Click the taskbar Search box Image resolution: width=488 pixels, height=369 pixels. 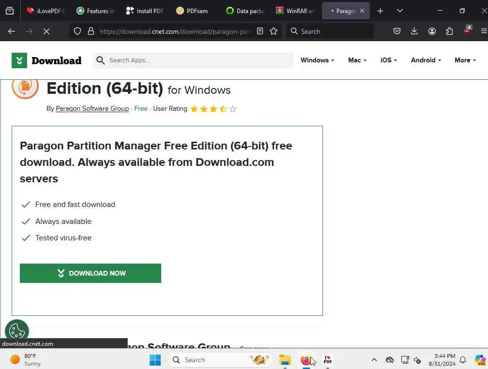tap(220, 360)
